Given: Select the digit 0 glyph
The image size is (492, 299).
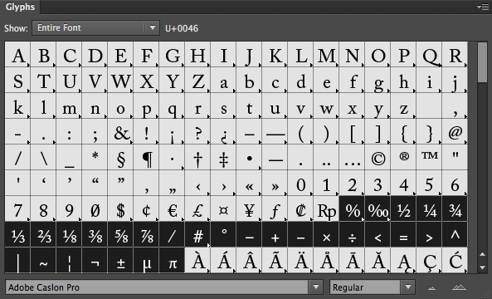Looking at the screenshot, I should point(301,183).
